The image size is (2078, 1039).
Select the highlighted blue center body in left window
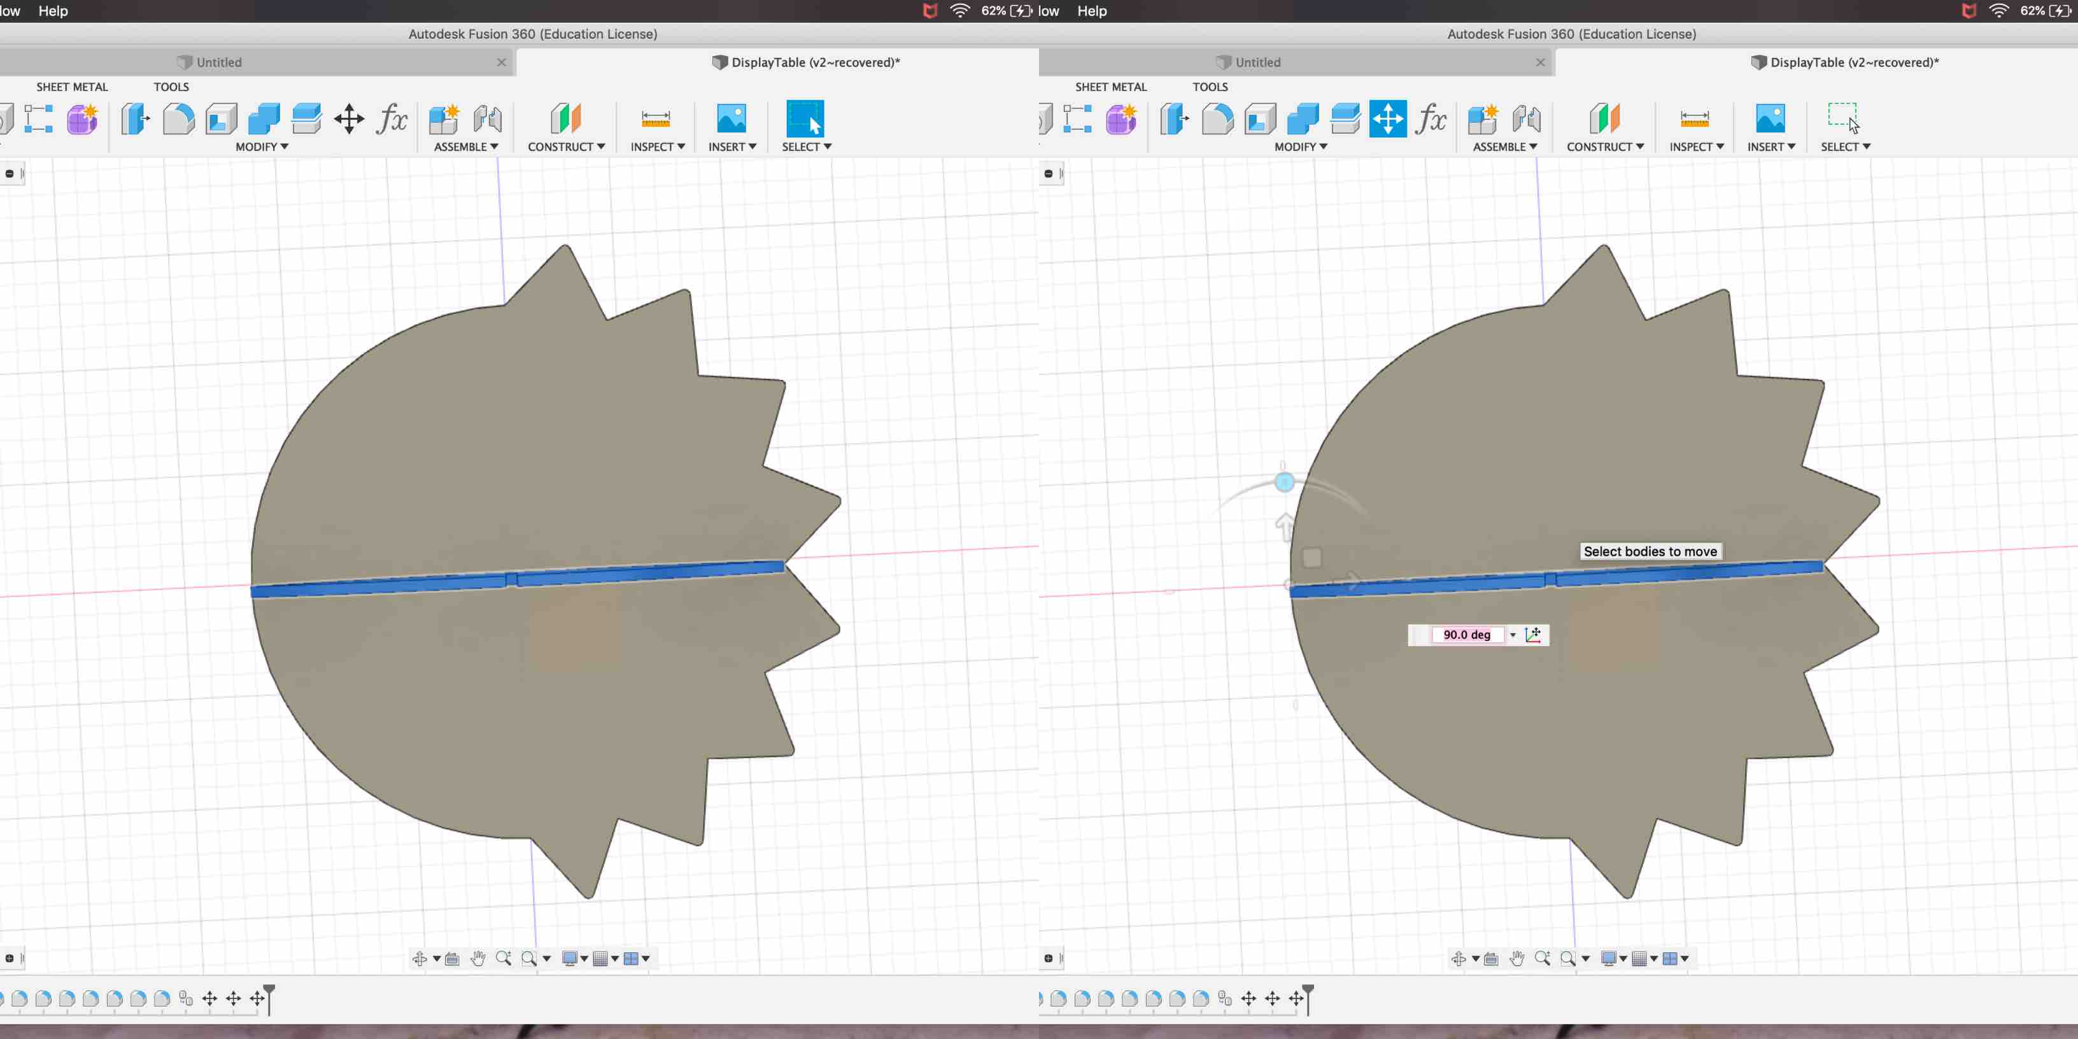coord(517,579)
